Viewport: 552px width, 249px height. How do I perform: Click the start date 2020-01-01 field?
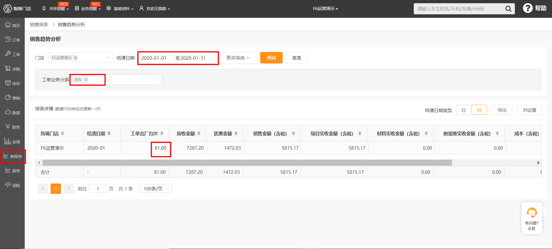(x=154, y=58)
